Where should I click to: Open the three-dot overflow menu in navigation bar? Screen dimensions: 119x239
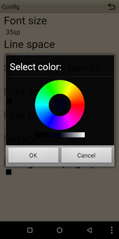tap(112, 230)
